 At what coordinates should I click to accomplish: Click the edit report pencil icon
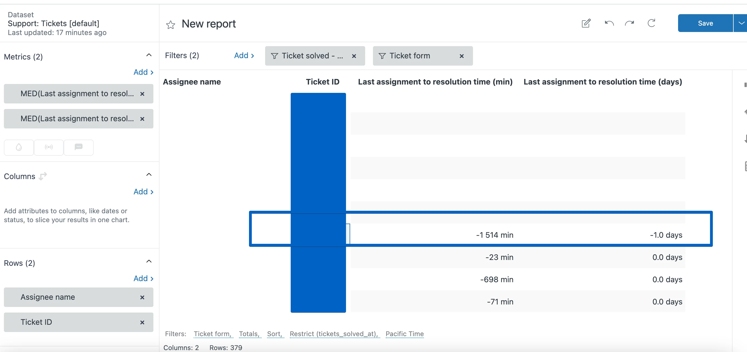pyautogui.click(x=586, y=23)
